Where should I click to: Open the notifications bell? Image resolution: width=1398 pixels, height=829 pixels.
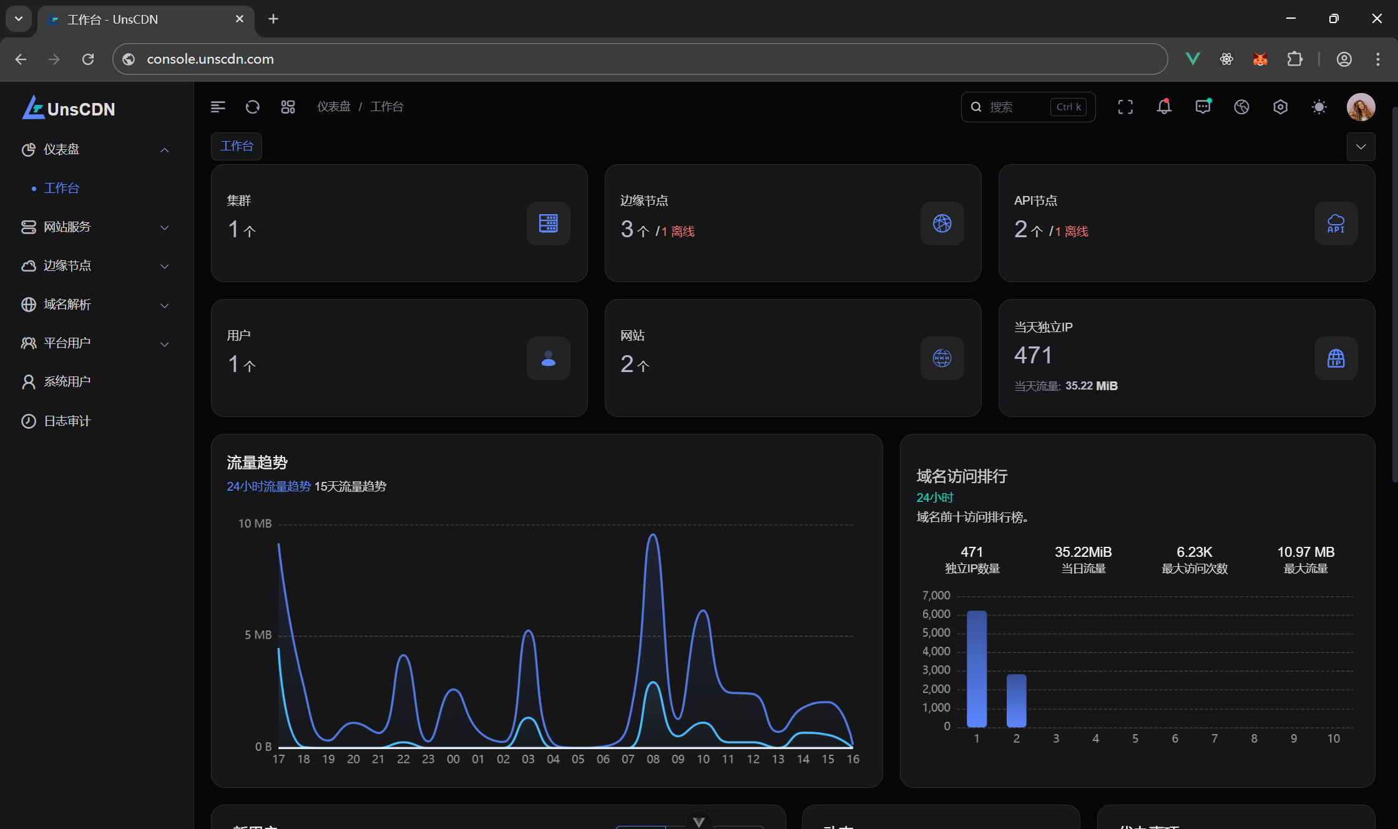tap(1164, 107)
